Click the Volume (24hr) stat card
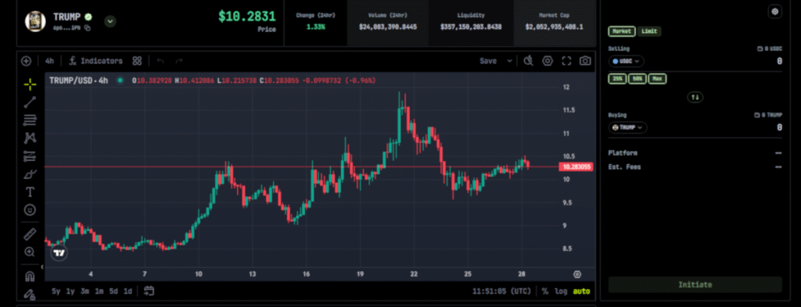 coord(388,23)
